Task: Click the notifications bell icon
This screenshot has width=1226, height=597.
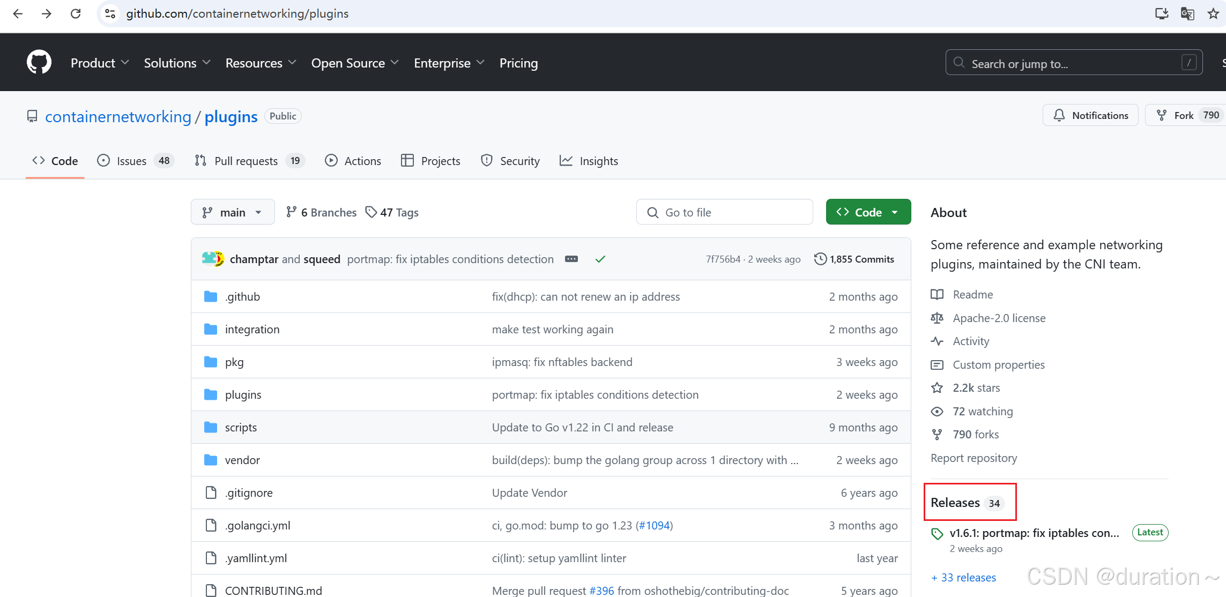Action: (x=1060, y=115)
